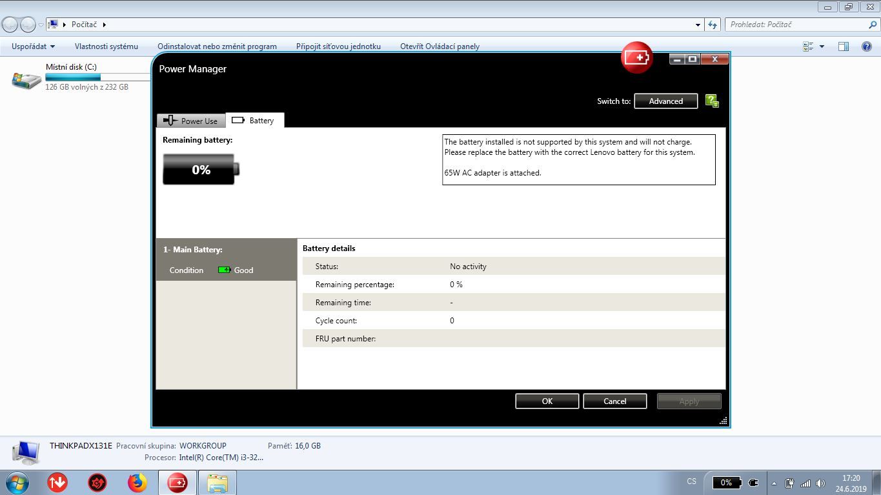The image size is (881, 495).
Task: Click the search magnifier in Explorer
Action: tap(873, 25)
